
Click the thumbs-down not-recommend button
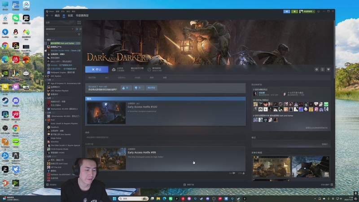(x=139, y=88)
